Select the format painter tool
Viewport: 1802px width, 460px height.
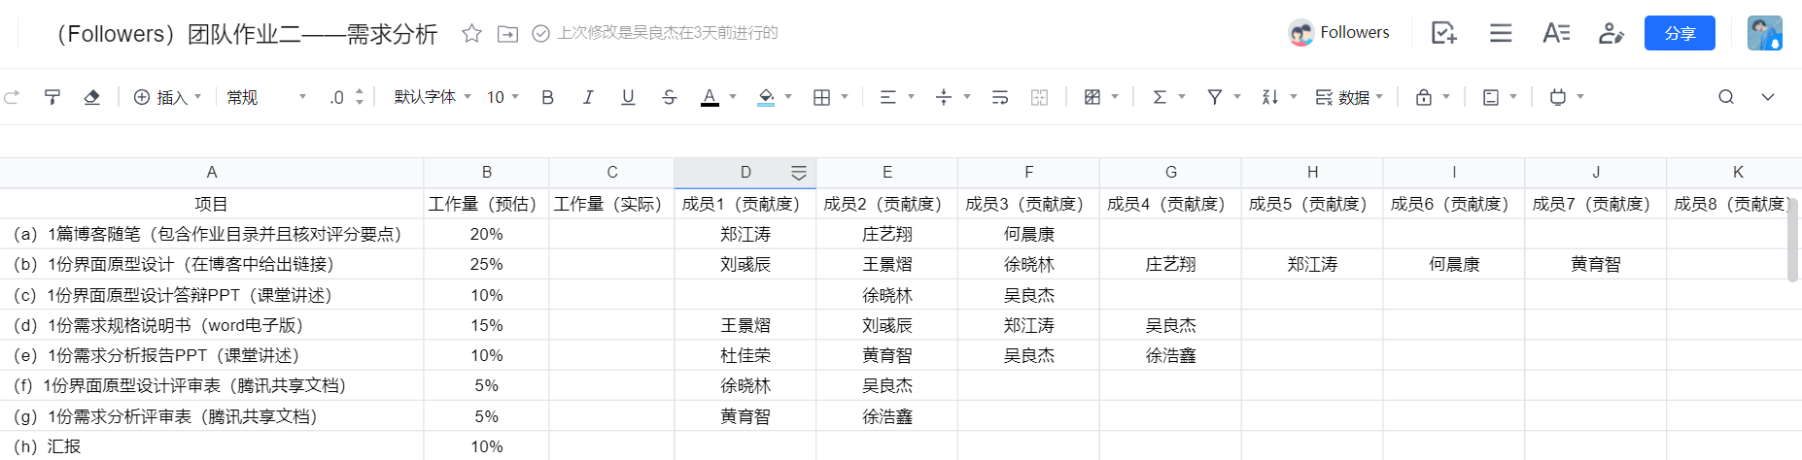point(52,97)
